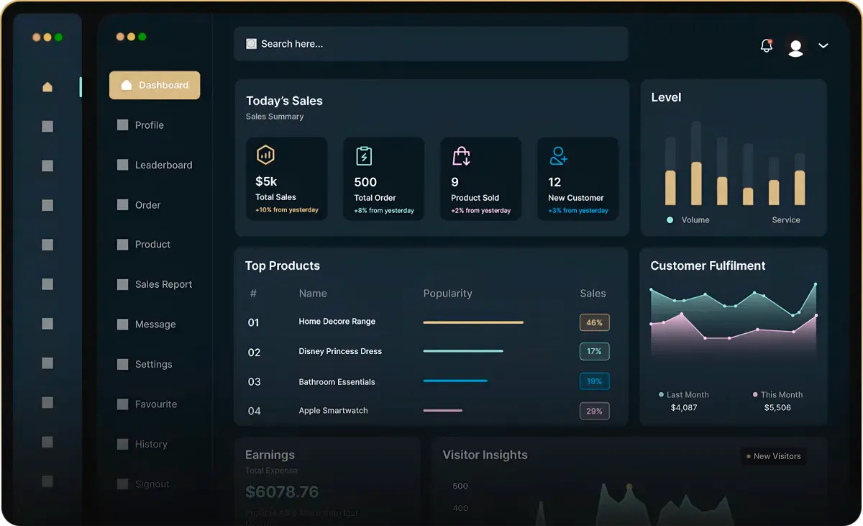The width and height of the screenshot is (863, 526).
Task: Click the Popularity column header
Action: pyautogui.click(x=447, y=294)
